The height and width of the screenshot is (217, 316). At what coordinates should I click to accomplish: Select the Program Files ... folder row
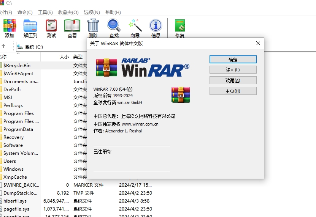click(20, 121)
